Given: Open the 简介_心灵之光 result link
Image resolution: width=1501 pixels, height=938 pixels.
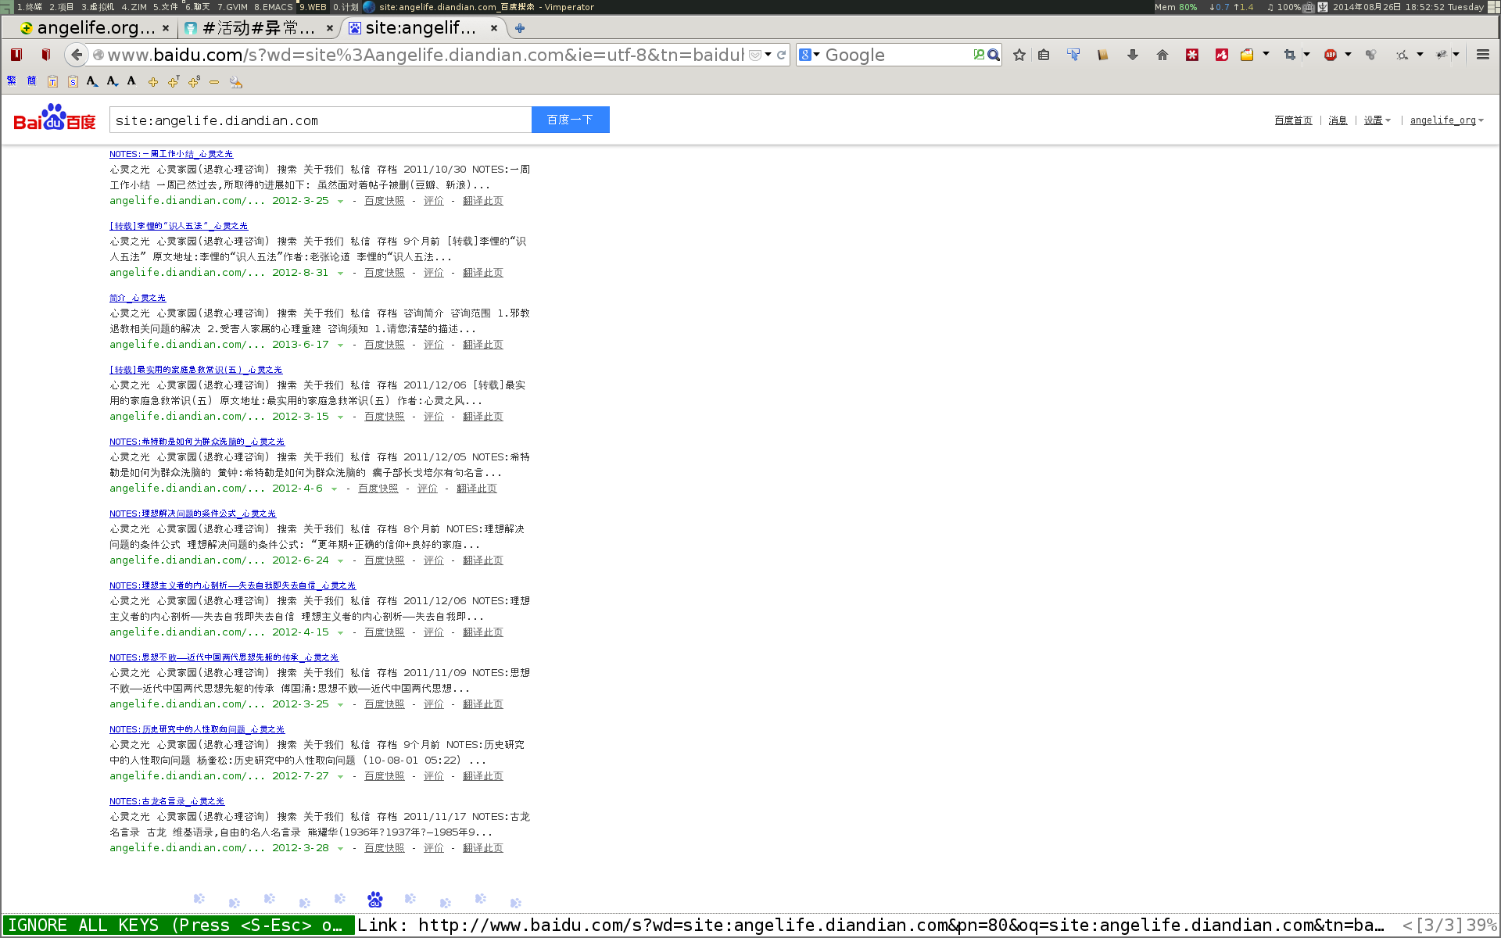Looking at the screenshot, I should (138, 298).
